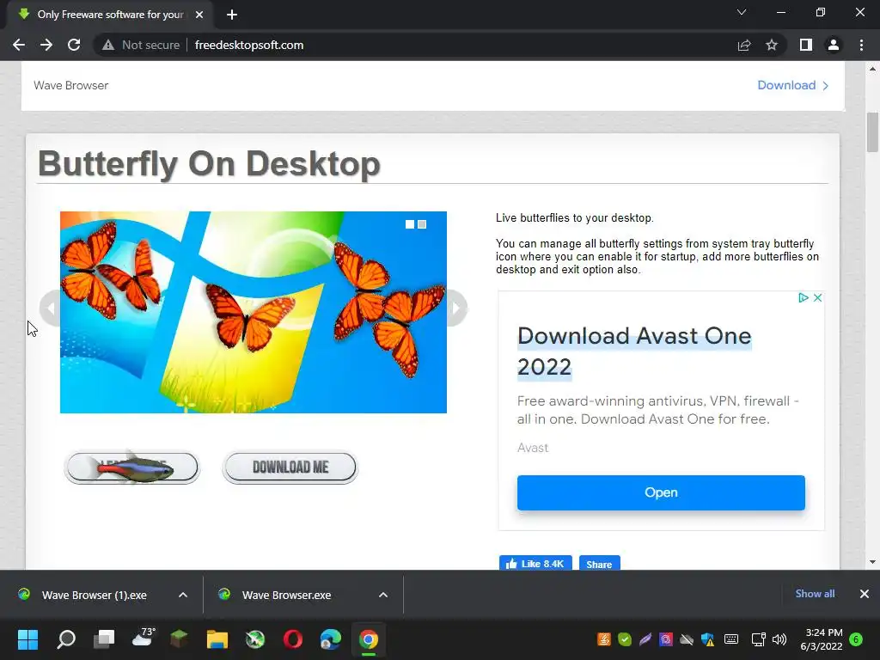Open the touch keyboard tray icon
This screenshot has height=660, width=880.
731,639
